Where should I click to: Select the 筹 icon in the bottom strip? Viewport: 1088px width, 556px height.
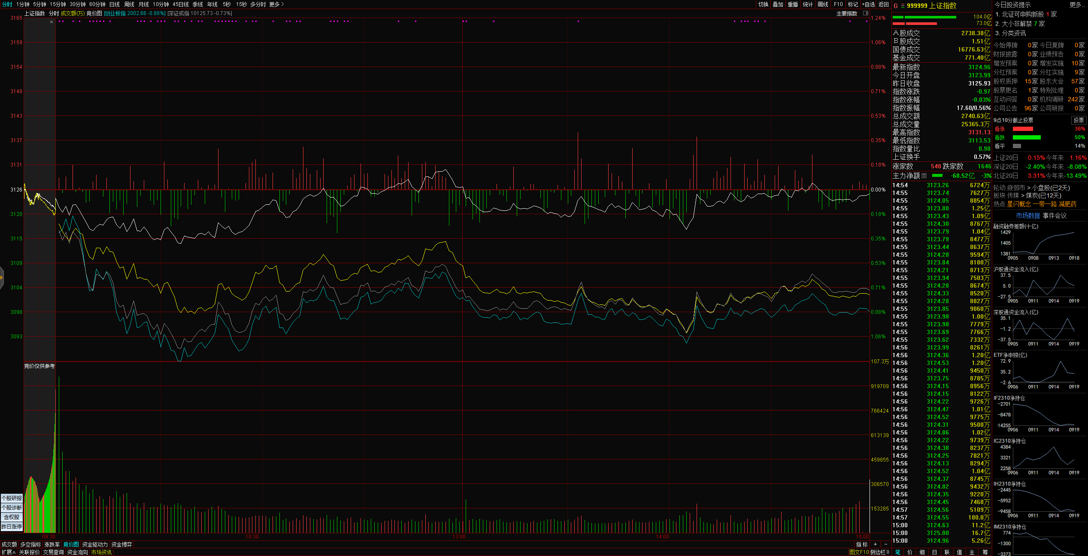click(985, 552)
